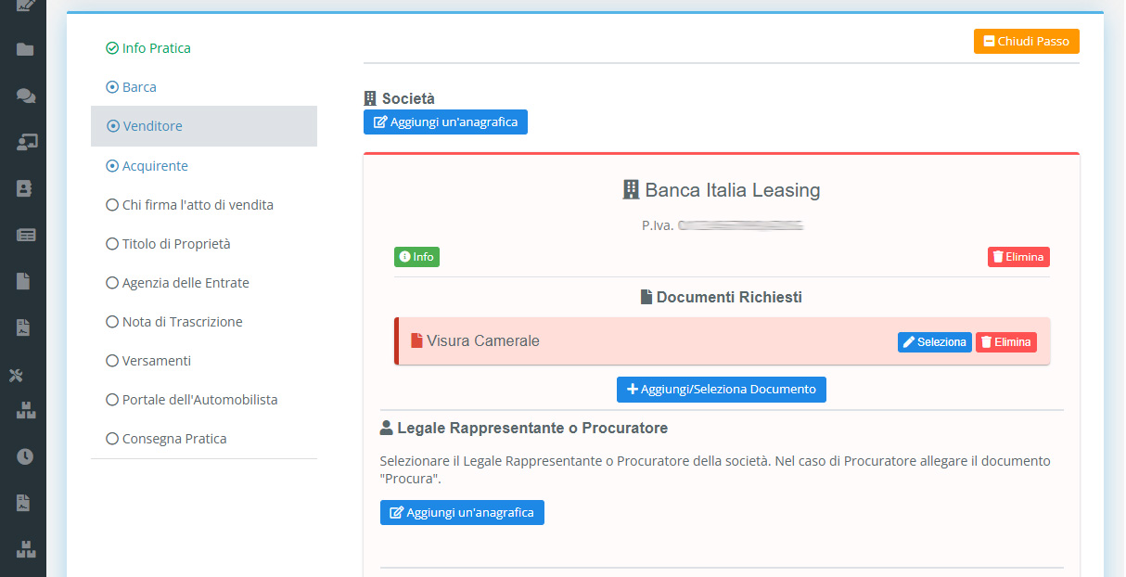This screenshot has width=1126, height=577.
Task: Click the green check icon of Info Pratica
Action: (x=112, y=48)
